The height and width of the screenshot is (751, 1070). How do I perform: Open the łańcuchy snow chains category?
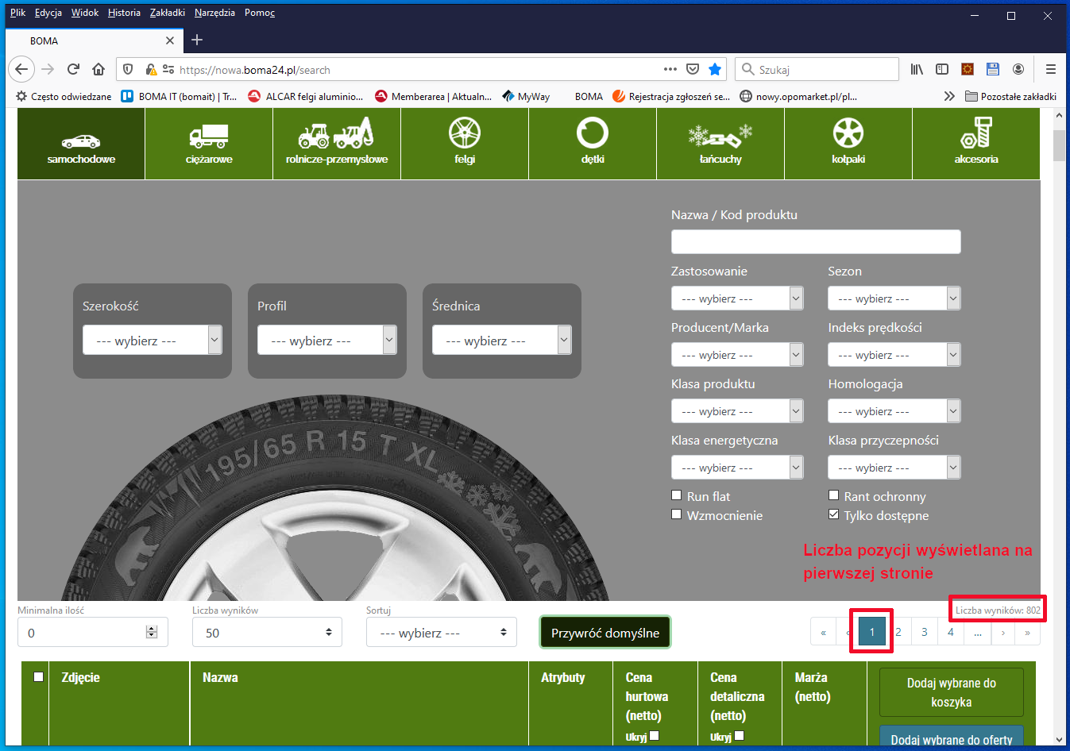point(720,143)
